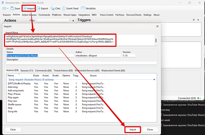This screenshot has height=135, width=205.
Task: Select the 'Play / Pause' row
Action: click(56, 94)
